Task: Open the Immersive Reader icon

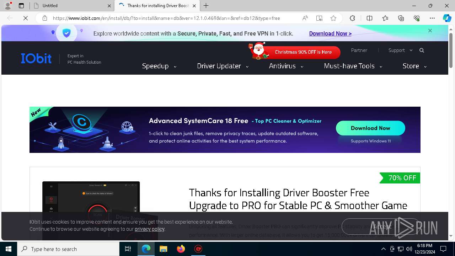Action: 319,18
